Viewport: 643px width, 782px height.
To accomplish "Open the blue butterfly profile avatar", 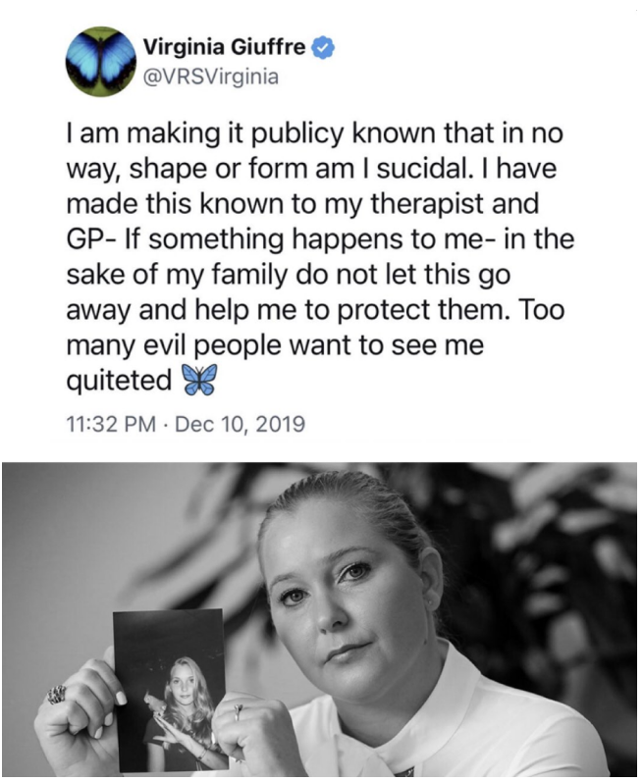I will pos(100,62).
